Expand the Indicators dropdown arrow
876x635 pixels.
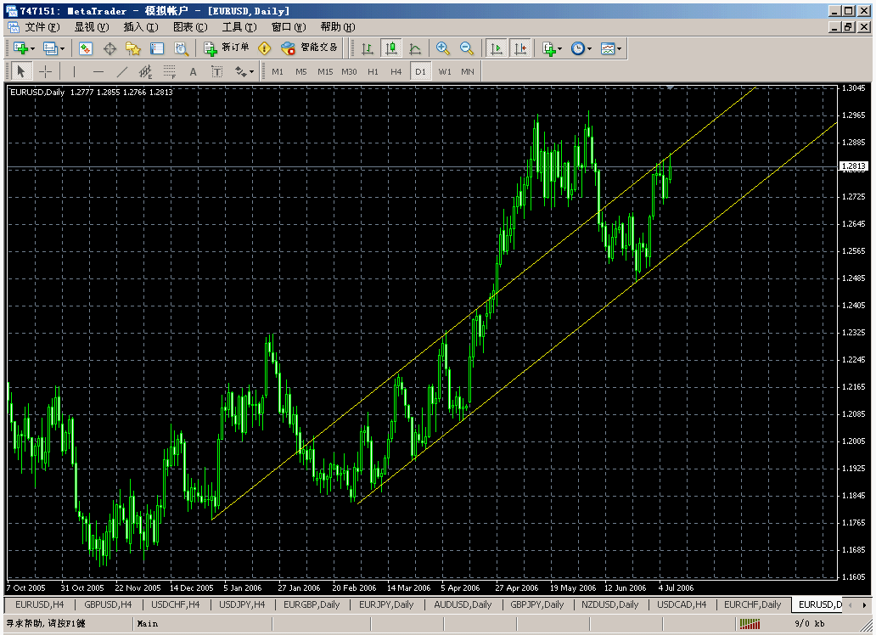(559, 48)
